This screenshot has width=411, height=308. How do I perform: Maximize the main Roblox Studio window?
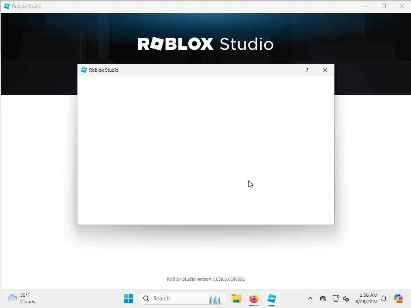tap(384, 6)
